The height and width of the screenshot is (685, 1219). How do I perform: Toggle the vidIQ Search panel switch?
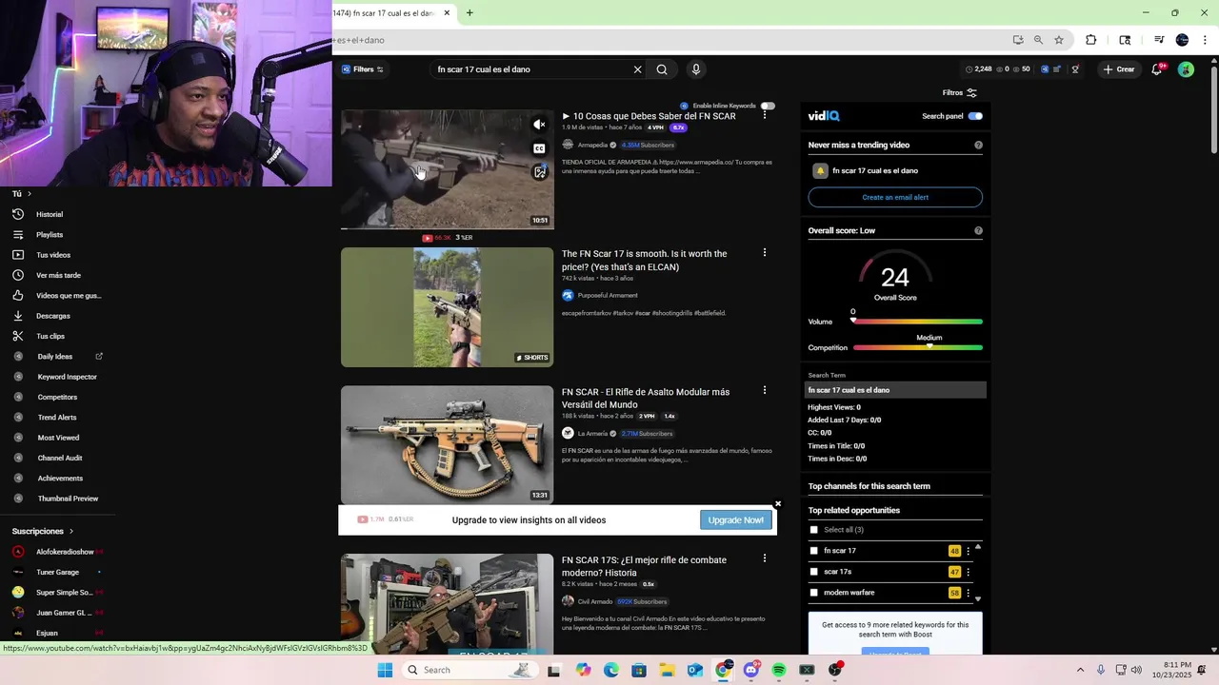[975, 116]
